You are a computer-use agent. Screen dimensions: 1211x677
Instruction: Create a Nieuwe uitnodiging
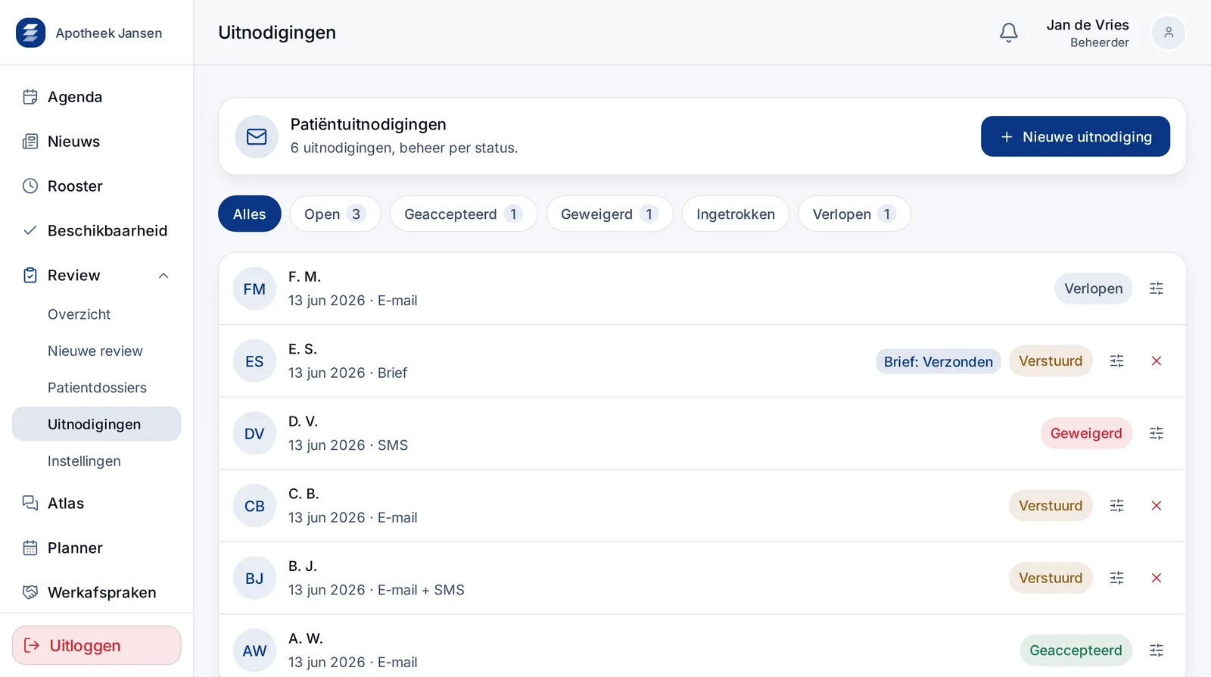[1076, 136]
